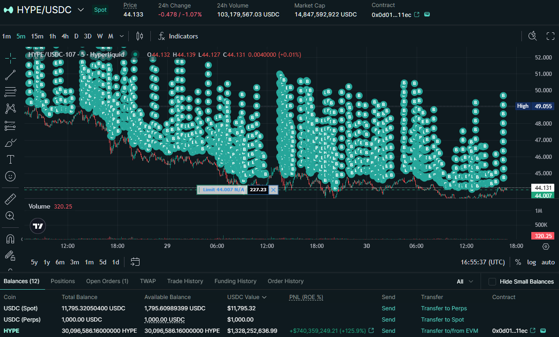The image size is (559, 337).
Task: Open HYPE row contract external link
Action: point(533,330)
